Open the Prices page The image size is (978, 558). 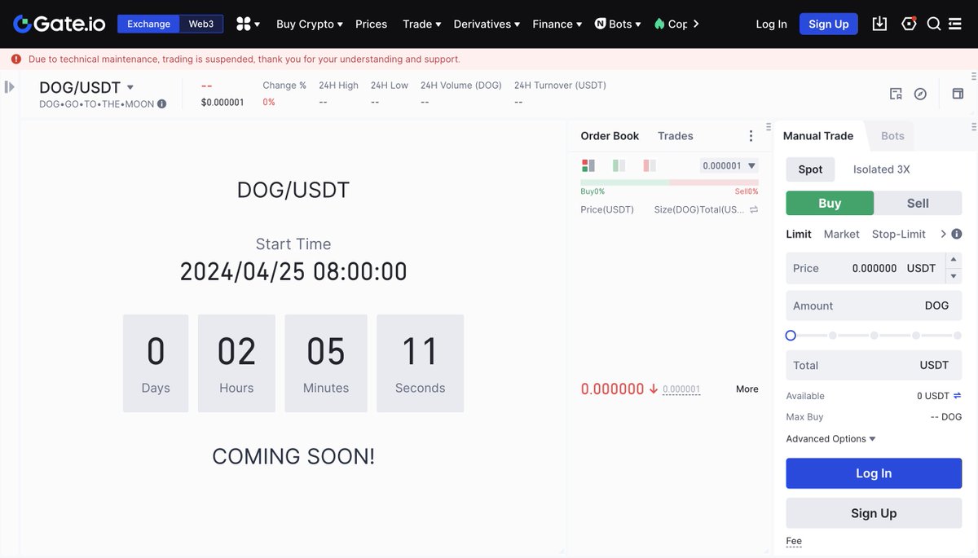point(371,24)
